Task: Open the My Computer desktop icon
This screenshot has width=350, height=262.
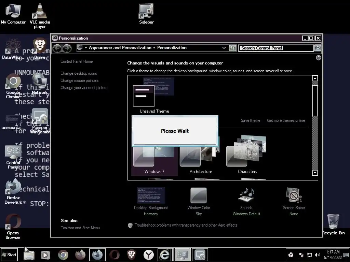Action: pos(13,14)
